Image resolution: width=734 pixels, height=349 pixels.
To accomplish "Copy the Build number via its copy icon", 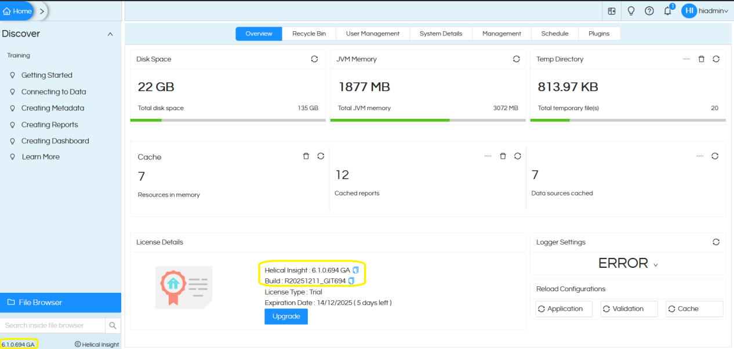I will pyautogui.click(x=351, y=281).
